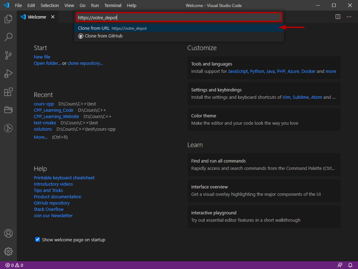The height and width of the screenshot is (269, 358).
Task: Click the repository URL input field
Action: 179,18
